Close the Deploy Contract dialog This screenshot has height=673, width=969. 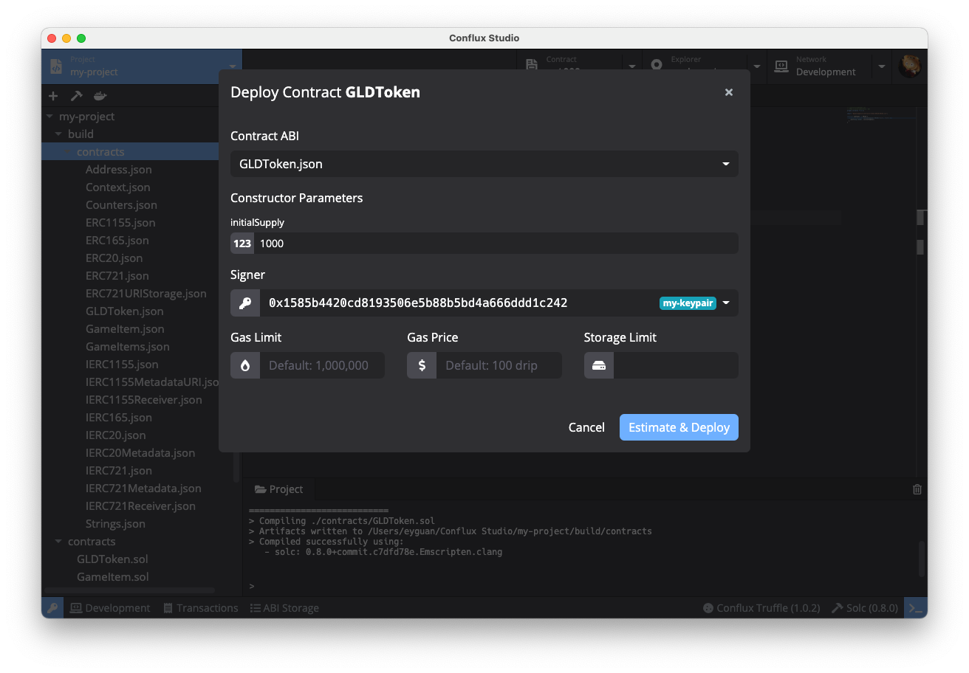tap(729, 92)
